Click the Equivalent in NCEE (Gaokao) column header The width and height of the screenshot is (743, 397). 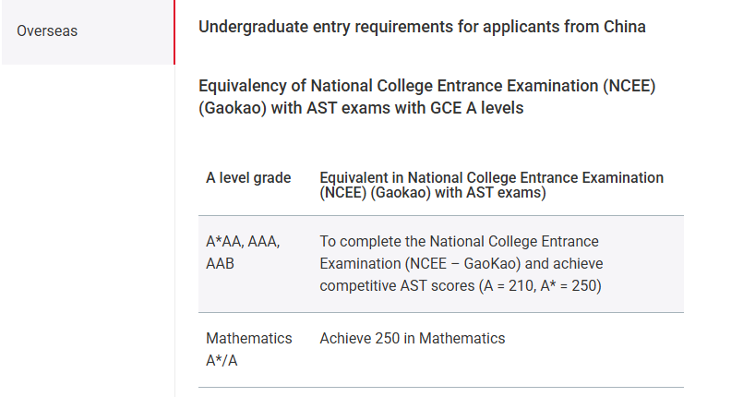click(491, 186)
